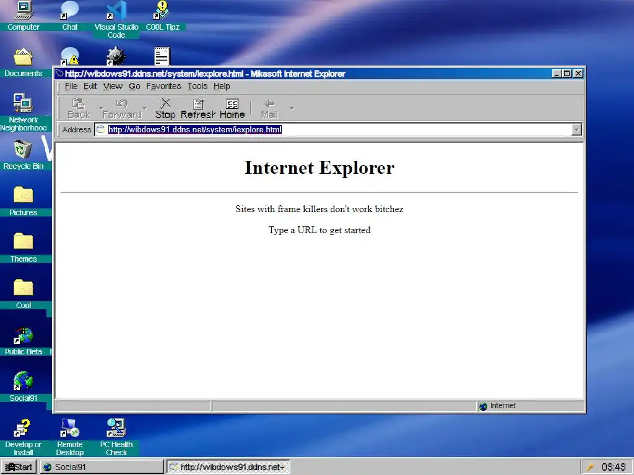
Task: Select the COOL Tipz desktop icon
Action: coord(163,16)
